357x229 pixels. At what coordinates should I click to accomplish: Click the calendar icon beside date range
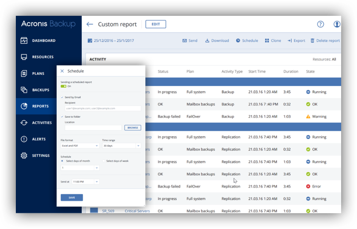90,40
